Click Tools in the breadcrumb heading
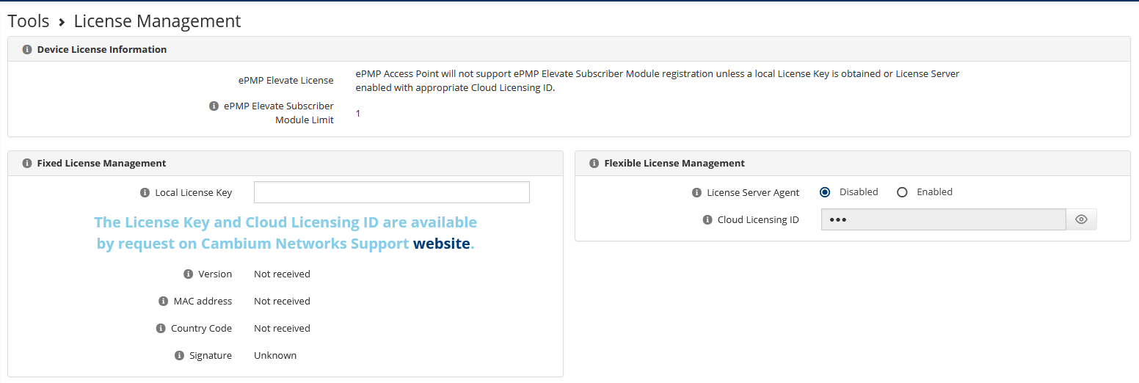 tap(29, 21)
